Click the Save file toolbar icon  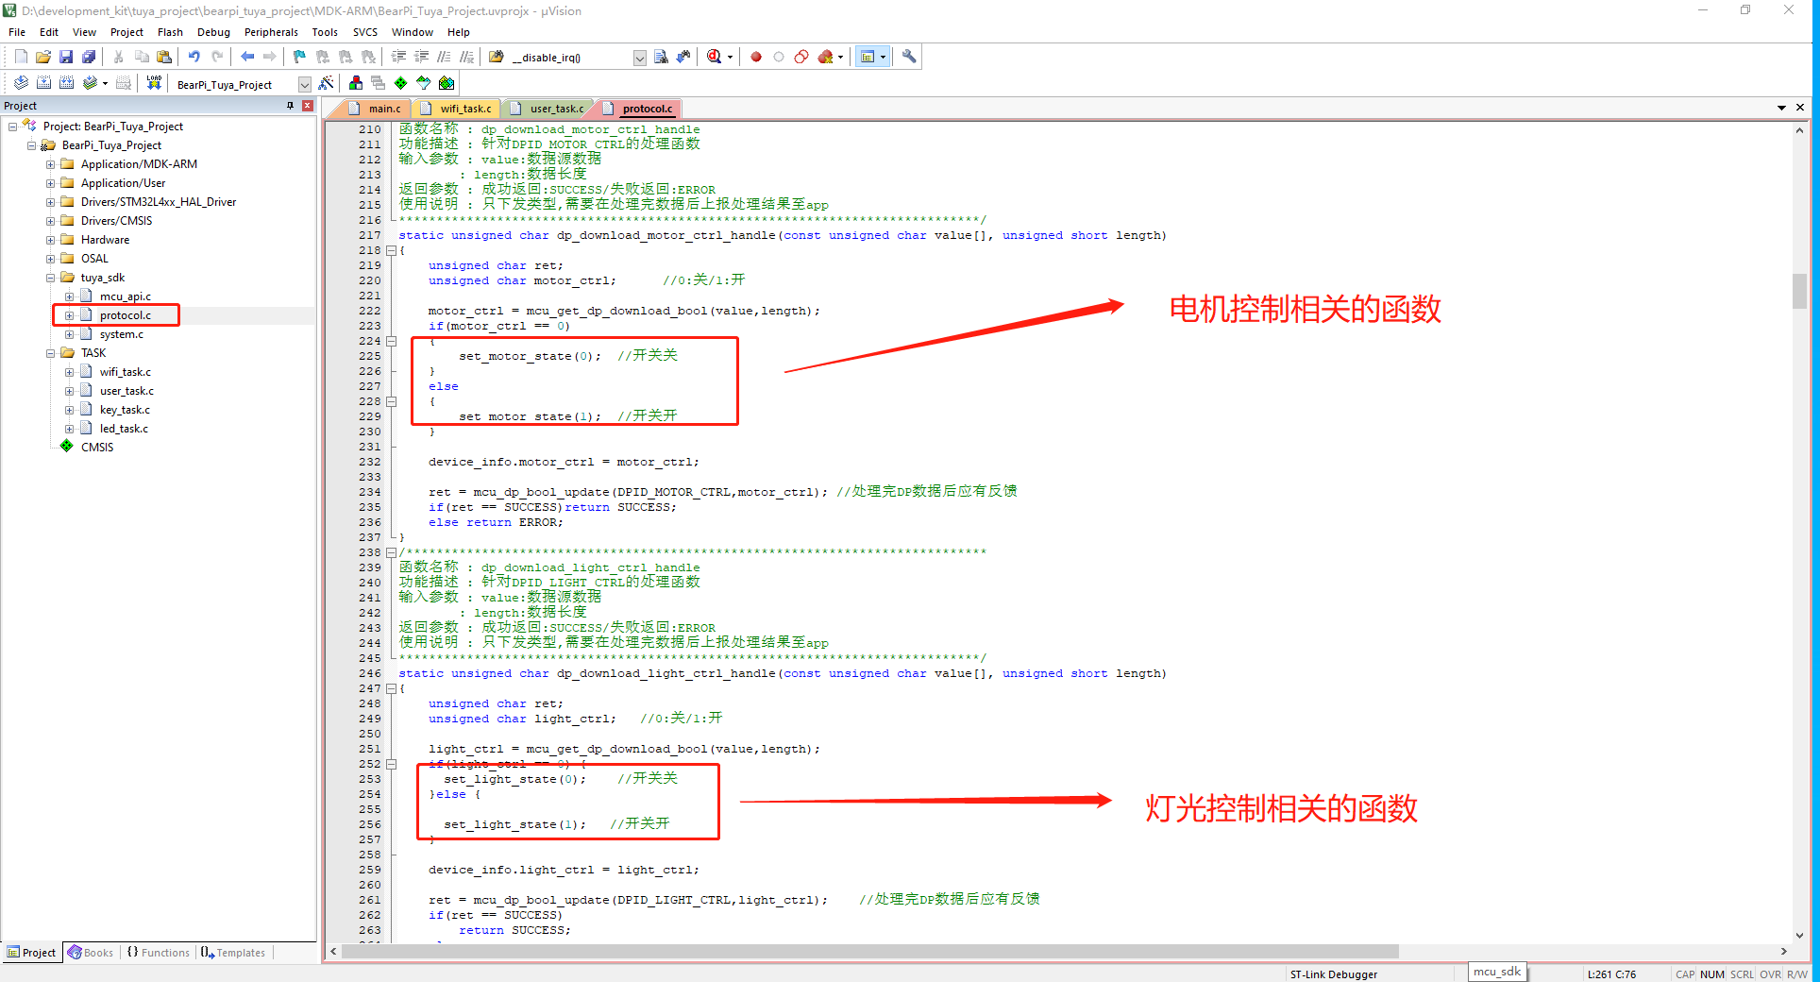(x=66, y=57)
